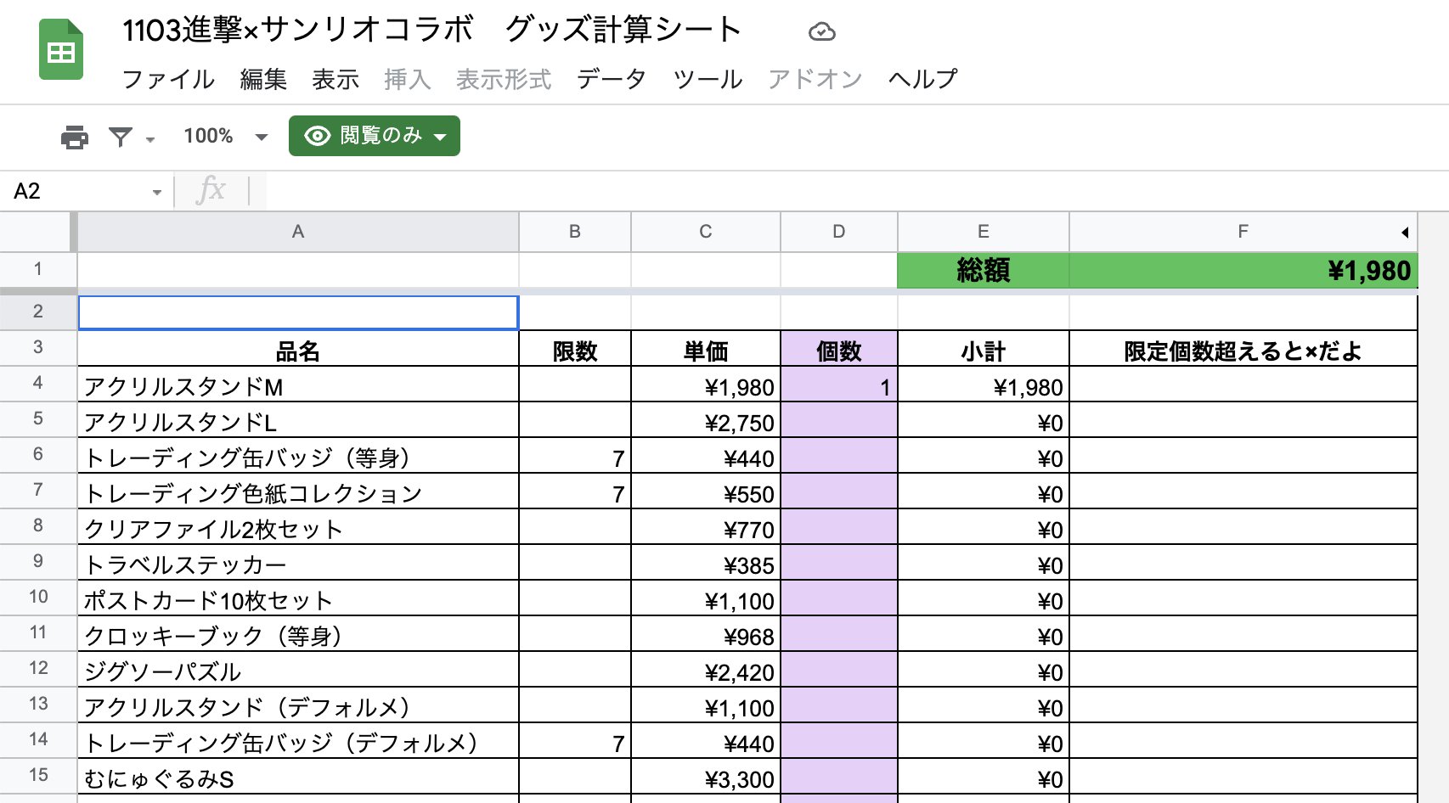
Task: Select row 4 header
Action: [38, 383]
